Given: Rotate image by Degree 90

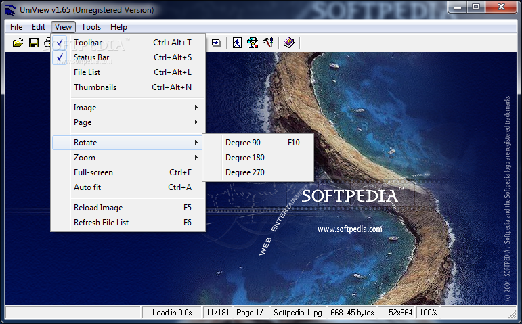Looking at the screenshot, I should coord(258,142).
